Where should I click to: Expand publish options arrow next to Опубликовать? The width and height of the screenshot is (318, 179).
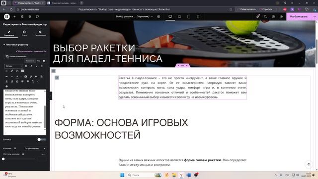pyautogui.click(x=315, y=16)
